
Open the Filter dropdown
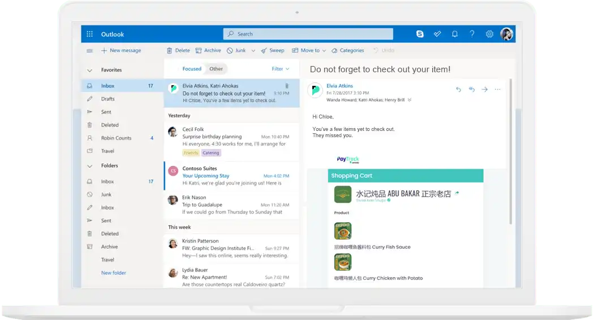point(280,69)
